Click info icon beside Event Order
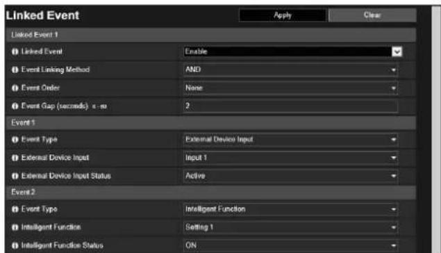 [x=15, y=88]
